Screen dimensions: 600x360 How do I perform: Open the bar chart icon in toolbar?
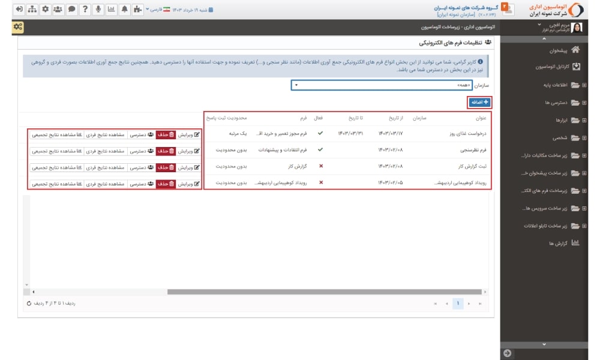pyautogui.click(x=111, y=10)
